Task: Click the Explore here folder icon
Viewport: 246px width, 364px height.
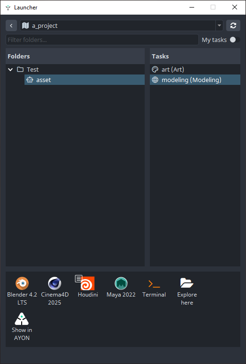Action: (187, 283)
